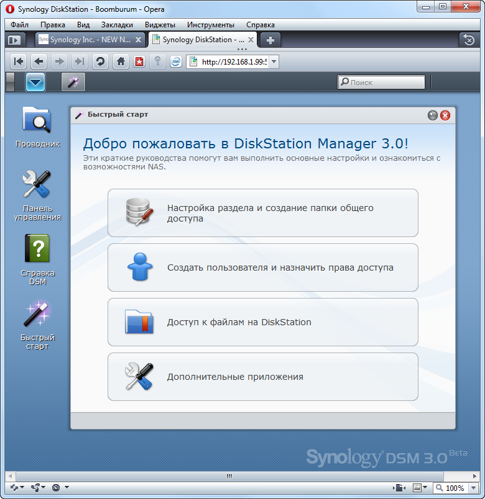This screenshot has width=485, height=499.
Task: Click the DSM main menu blue arrow button
Action: tap(35, 82)
